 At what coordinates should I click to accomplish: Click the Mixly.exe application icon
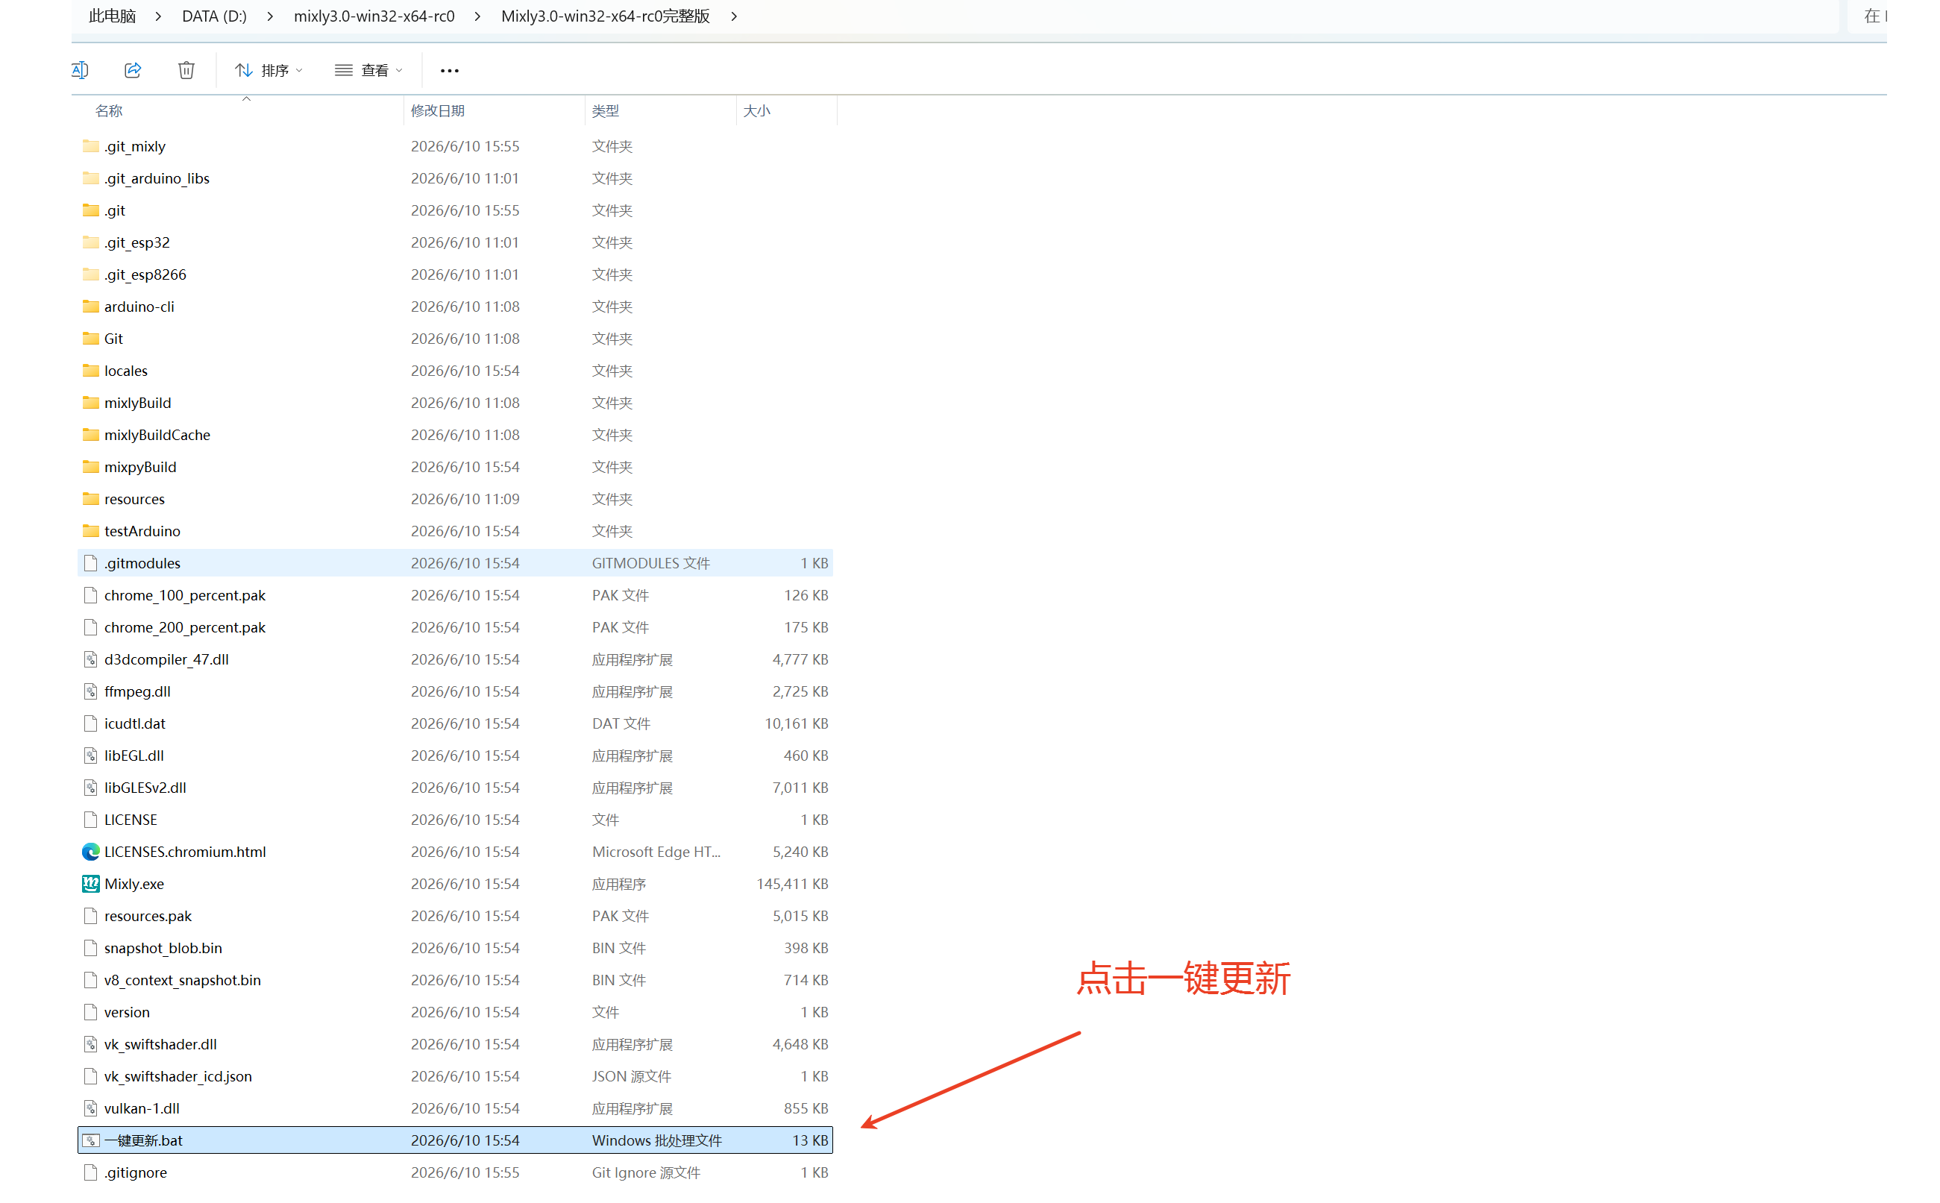point(91,883)
